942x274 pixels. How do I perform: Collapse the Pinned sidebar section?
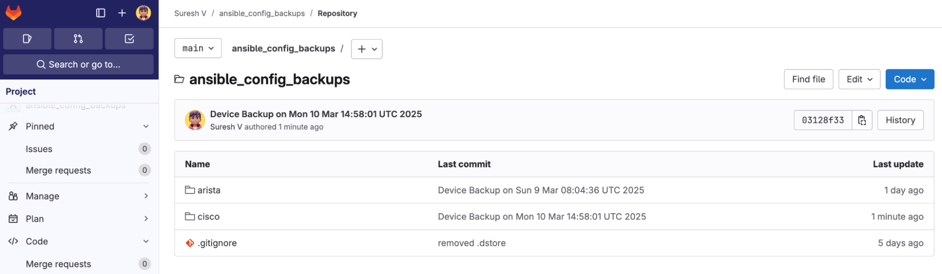pos(79,126)
